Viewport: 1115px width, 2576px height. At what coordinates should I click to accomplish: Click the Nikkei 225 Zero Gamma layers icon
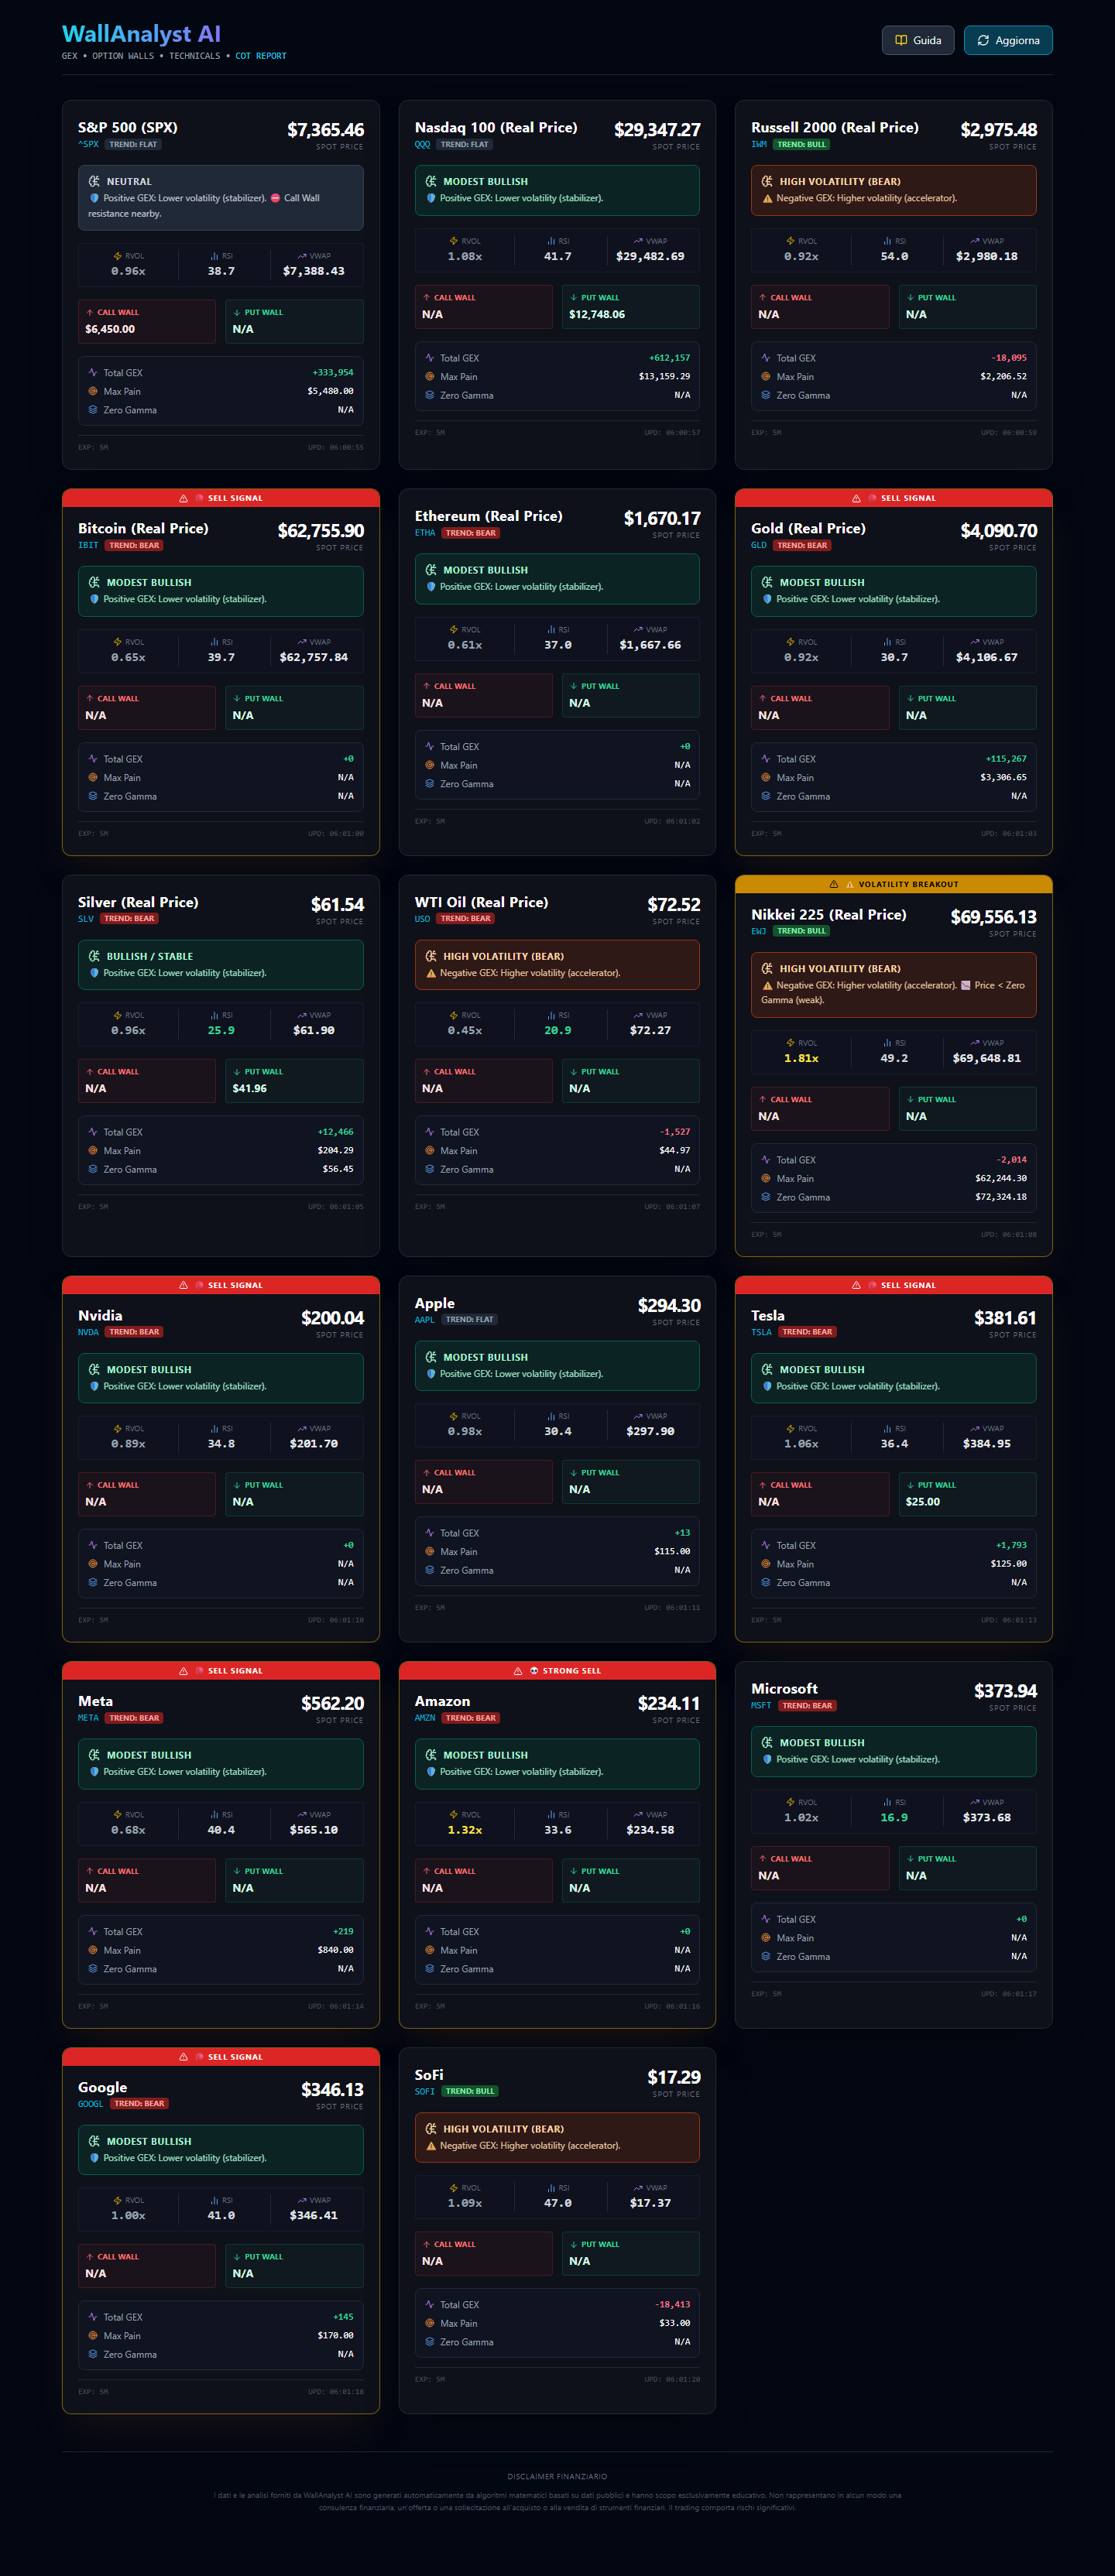766,1197
